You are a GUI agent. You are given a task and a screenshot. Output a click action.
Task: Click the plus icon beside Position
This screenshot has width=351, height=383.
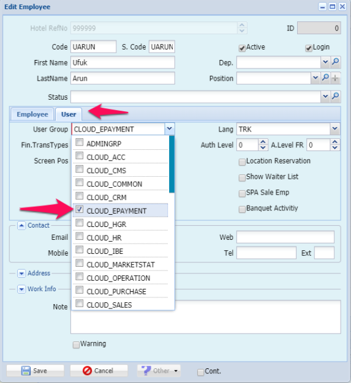pos(335,78)
